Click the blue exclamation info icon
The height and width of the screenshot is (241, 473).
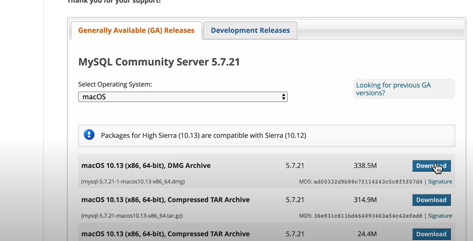(89, 135)
